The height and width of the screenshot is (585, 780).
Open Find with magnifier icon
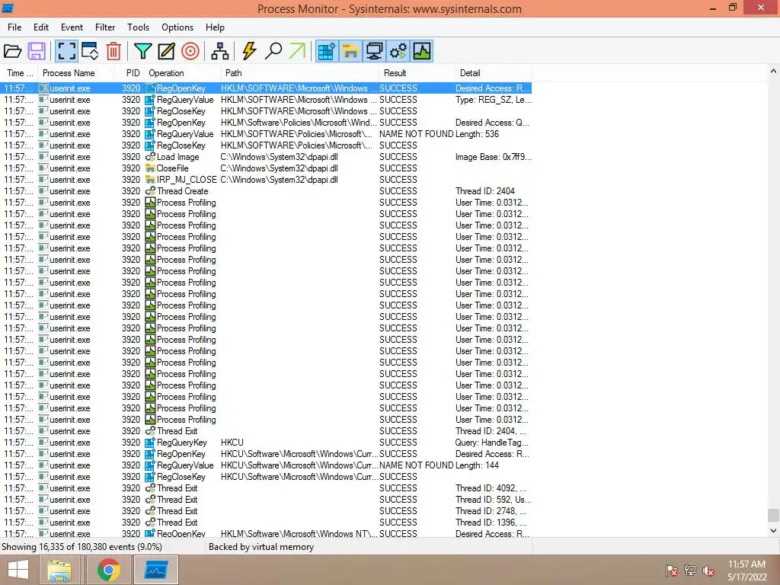coord(273,51)
